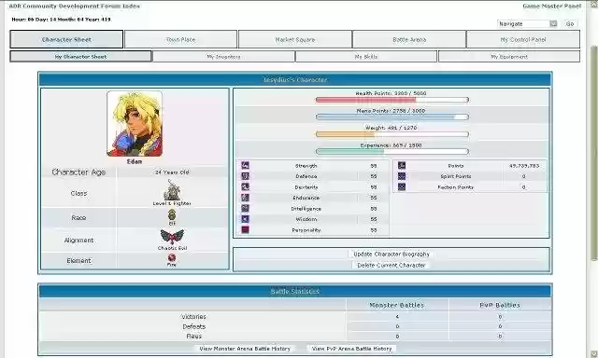The height and width of the screenshot is (358, 598).
Task: Click the Experience progress bar
Action: 392,151
